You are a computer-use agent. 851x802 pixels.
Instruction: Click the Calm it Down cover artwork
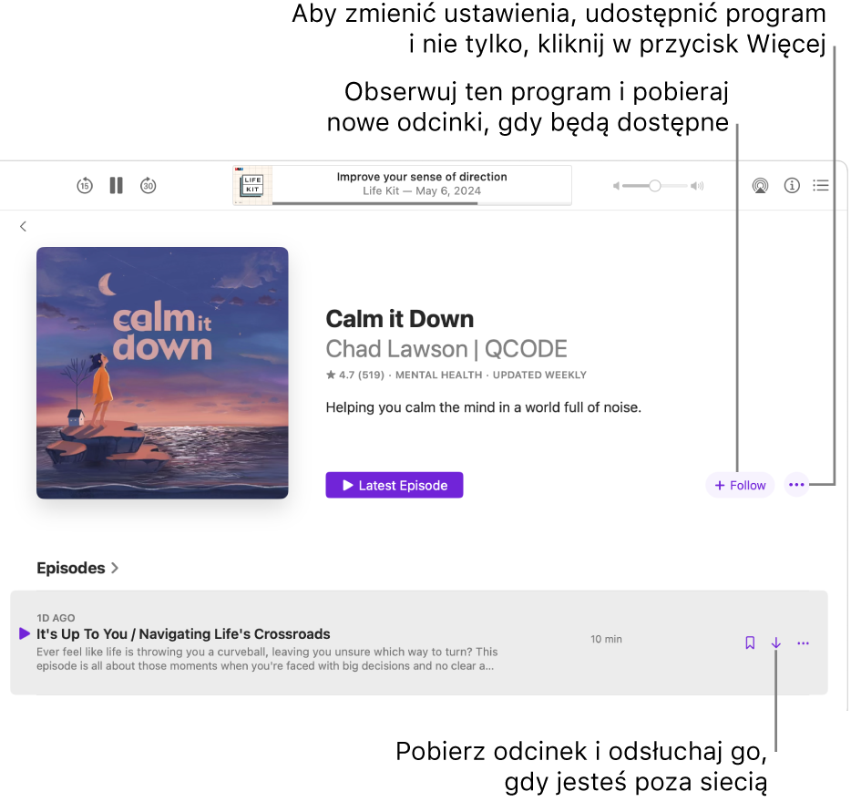pyautogui.click(x=162, y=373)
